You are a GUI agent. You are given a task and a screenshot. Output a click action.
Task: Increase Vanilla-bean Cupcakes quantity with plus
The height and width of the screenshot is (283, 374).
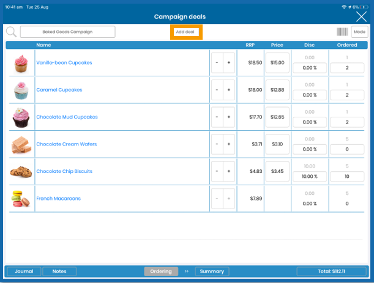[x=229, y=62]
